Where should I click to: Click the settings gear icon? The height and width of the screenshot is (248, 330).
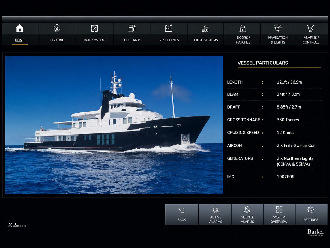pyautogui.click(x=311, y=210)
